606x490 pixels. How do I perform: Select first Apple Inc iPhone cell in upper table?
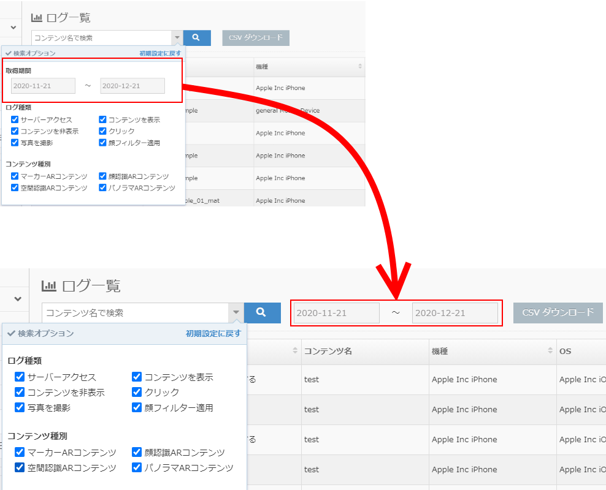point(309,88)
